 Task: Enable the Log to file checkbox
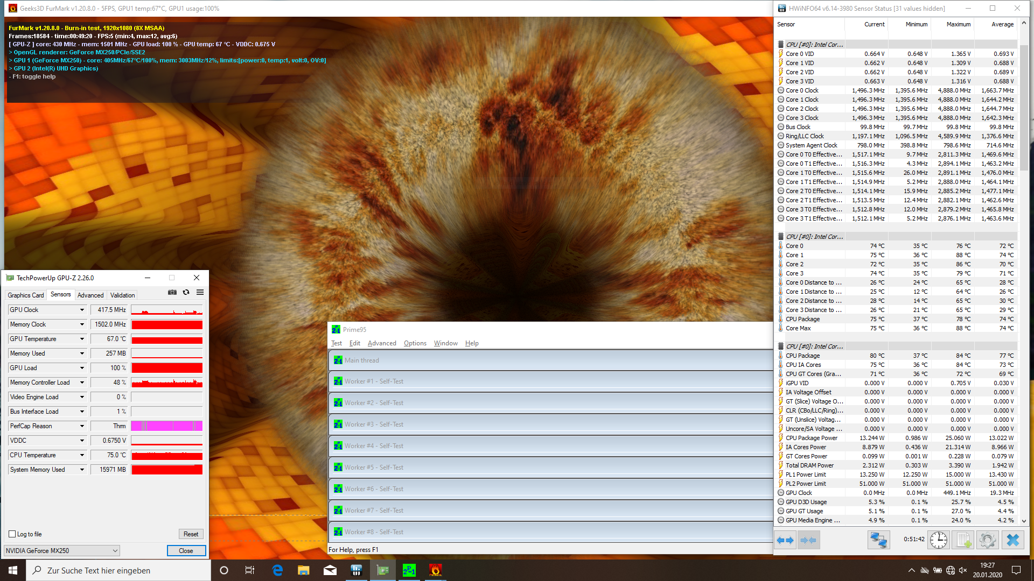[12, 534]
